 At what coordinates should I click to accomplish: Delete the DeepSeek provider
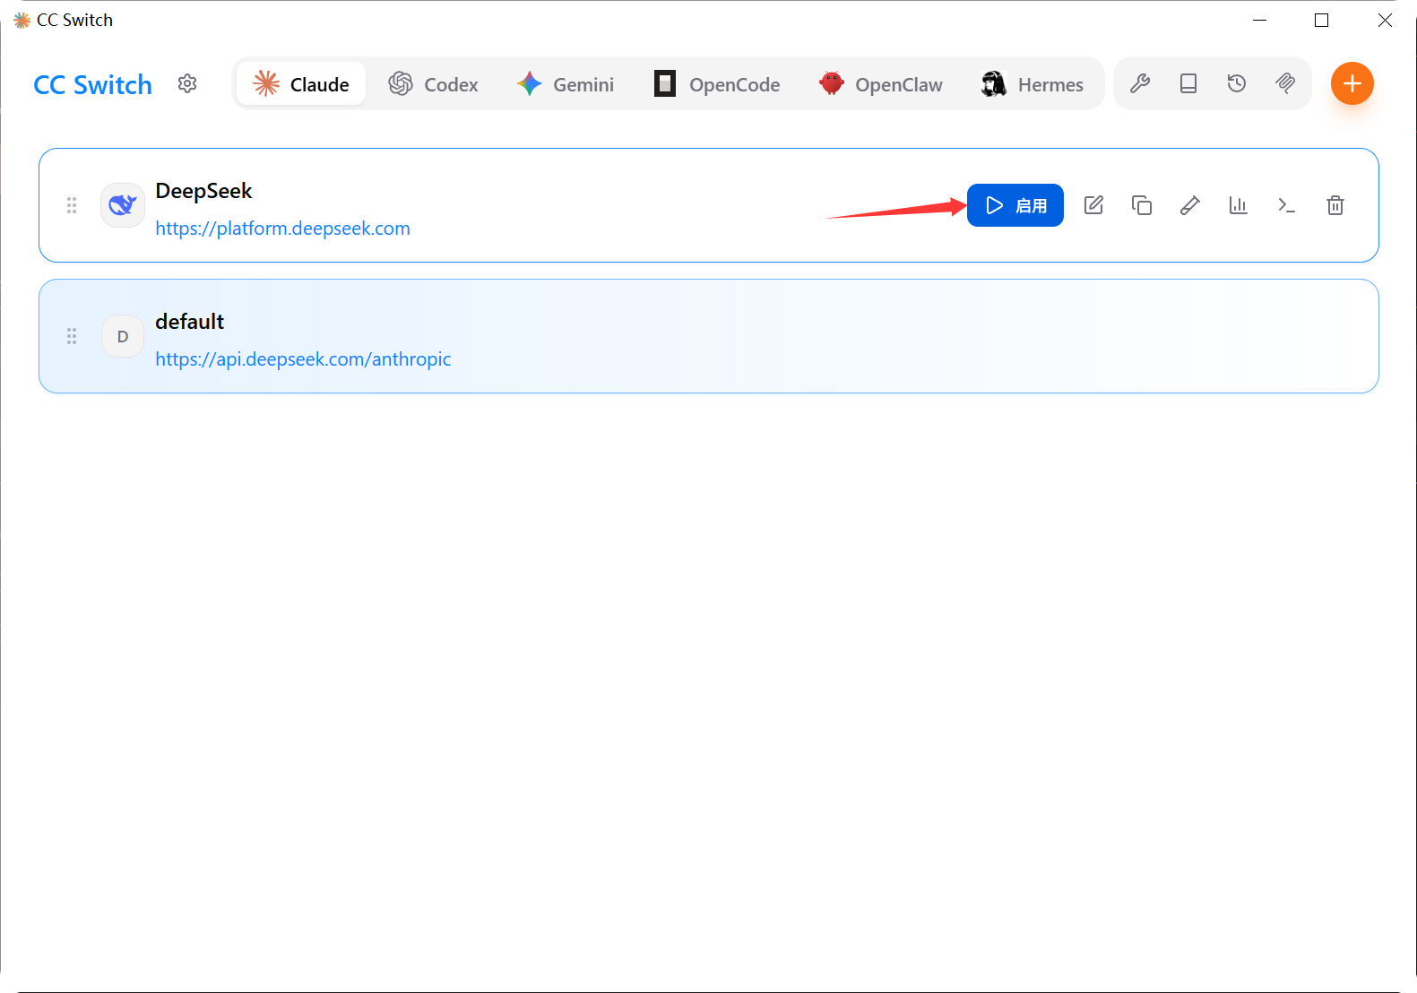click(1335, 205)
